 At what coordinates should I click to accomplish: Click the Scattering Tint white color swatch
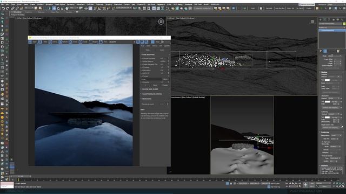click(327, 117)
